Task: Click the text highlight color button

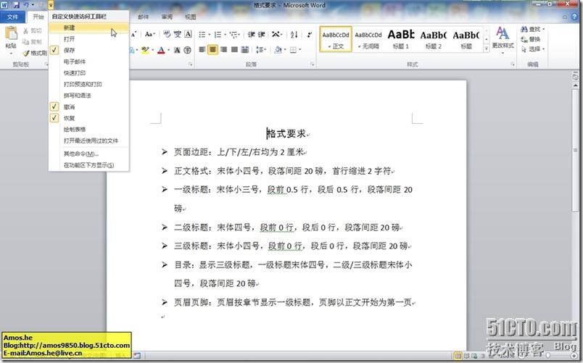Action: pyautogui.click(x=144, y=50)
